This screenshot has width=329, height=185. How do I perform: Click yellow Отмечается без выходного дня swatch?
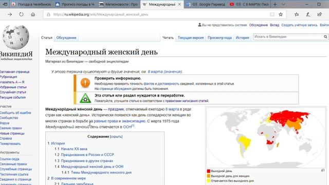point(209,181)
